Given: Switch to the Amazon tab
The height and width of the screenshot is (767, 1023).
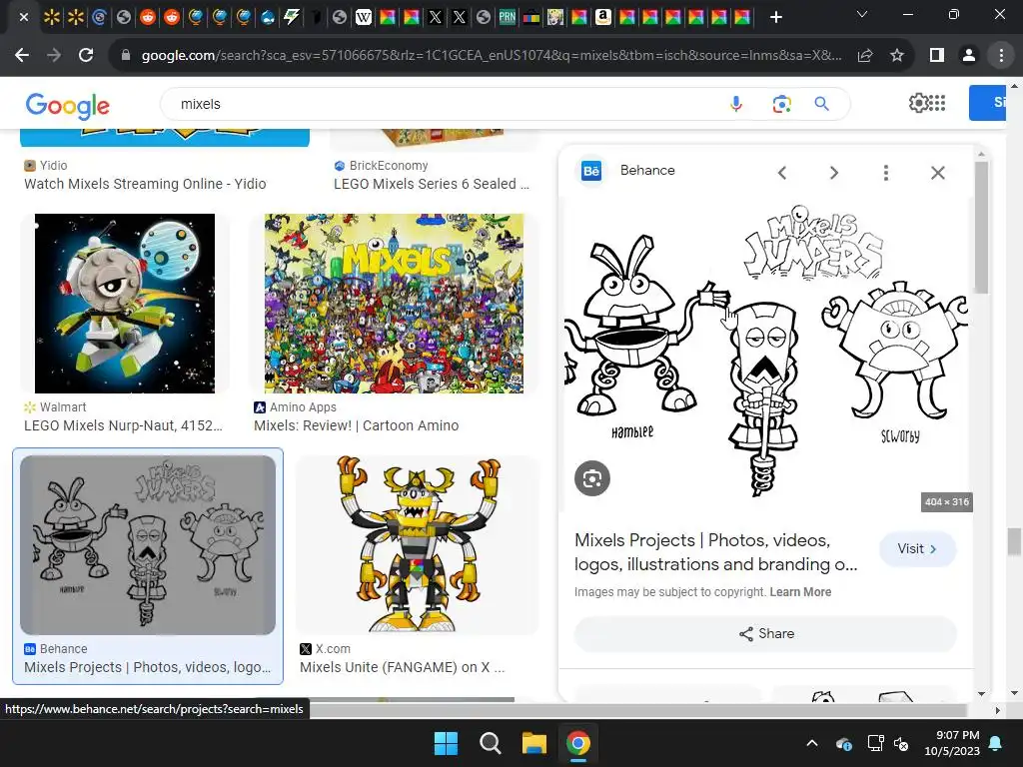Looking at the screenshot, I should pyautogui.click(x=602, y=17).
